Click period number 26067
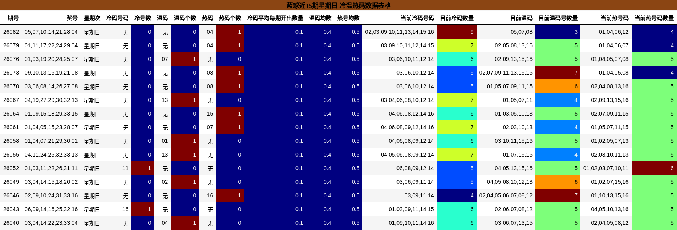The width and height of the screenshot is (677, 230). pyautogui.click(x=11, y=100)
